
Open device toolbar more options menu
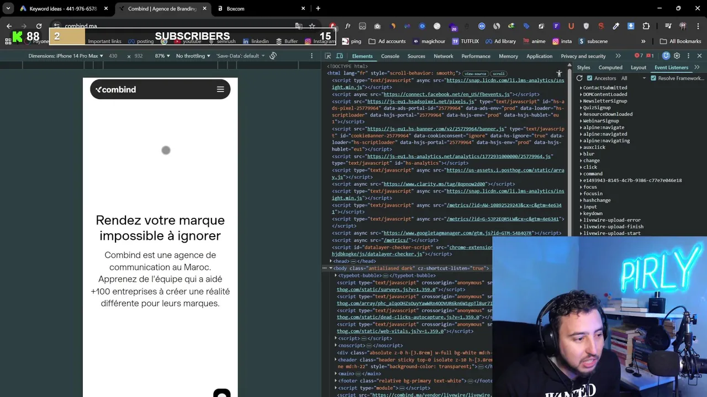coord(312,56)
